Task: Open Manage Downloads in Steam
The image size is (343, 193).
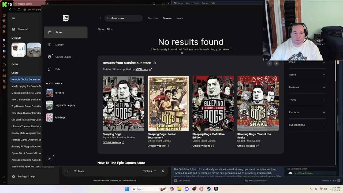Action: [256, 181]
